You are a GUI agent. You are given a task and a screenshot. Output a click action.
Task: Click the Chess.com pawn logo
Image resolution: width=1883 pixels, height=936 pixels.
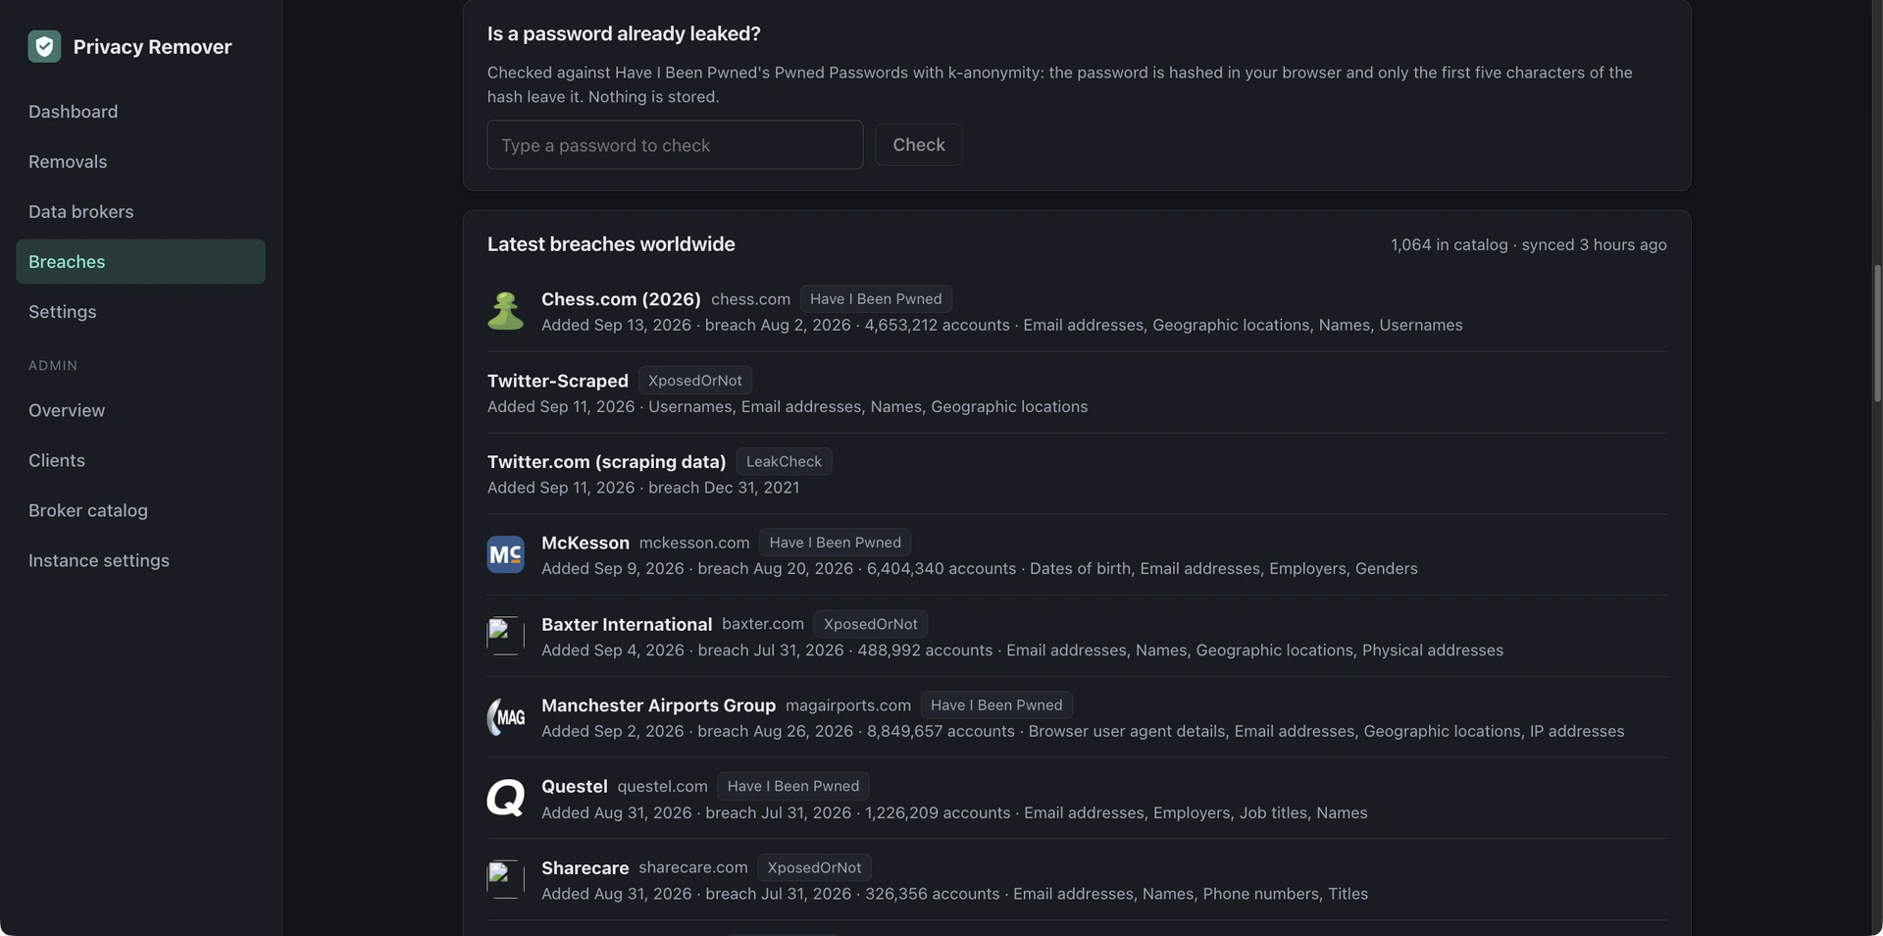tap(505, 311)
